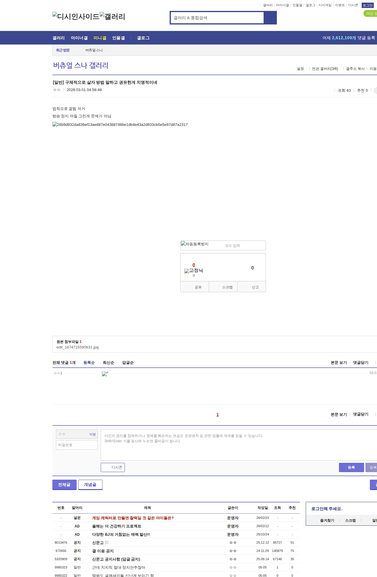Sort comments by 등록순

click(x=89, y=363)
